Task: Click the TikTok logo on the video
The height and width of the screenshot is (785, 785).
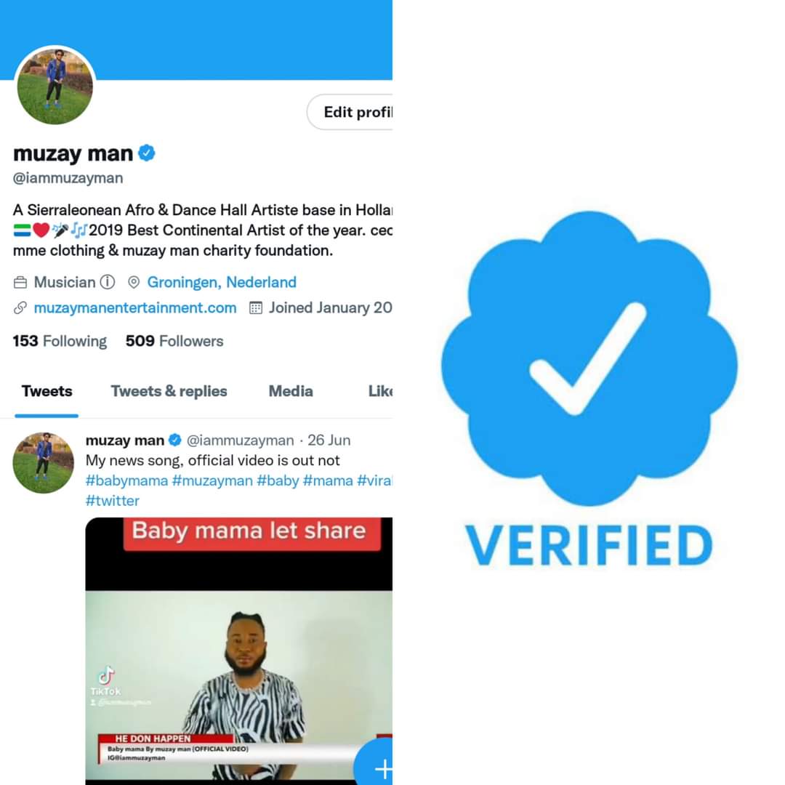Action: coord(105,676)
